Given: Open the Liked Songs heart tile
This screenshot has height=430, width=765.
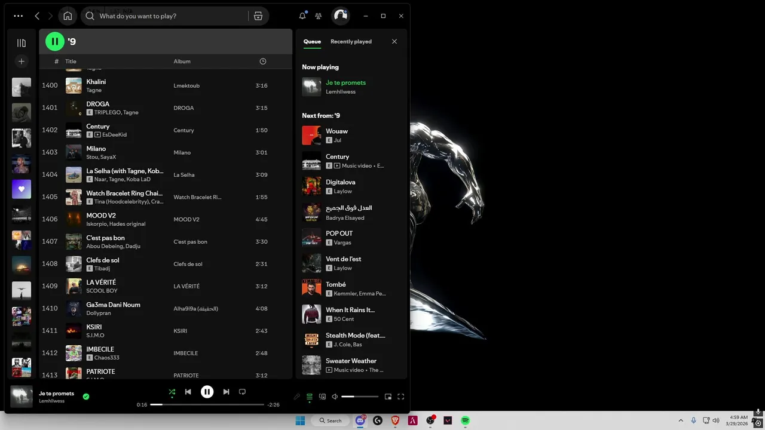Looking at the screenshot, I should 22,189.
